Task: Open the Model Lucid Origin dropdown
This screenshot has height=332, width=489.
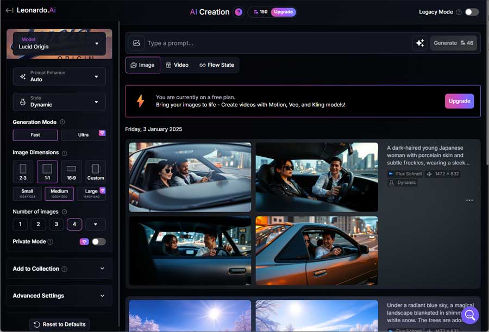Action: [x=59, y=43]
